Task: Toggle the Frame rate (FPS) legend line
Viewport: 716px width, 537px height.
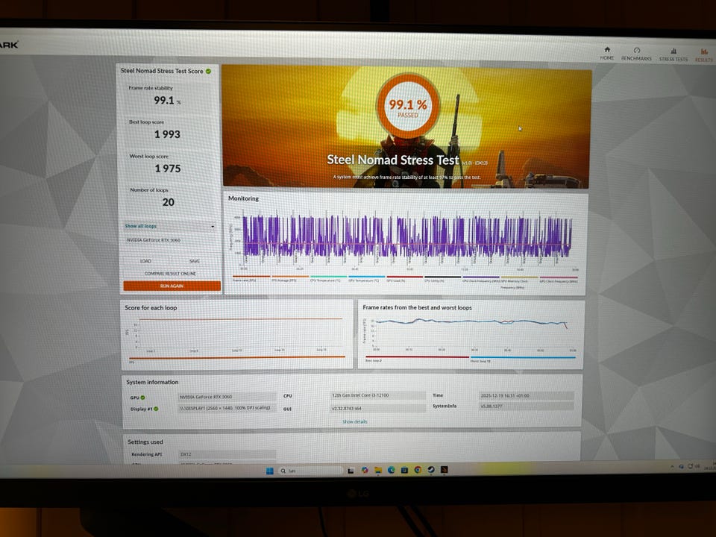Action: [251, 277]
